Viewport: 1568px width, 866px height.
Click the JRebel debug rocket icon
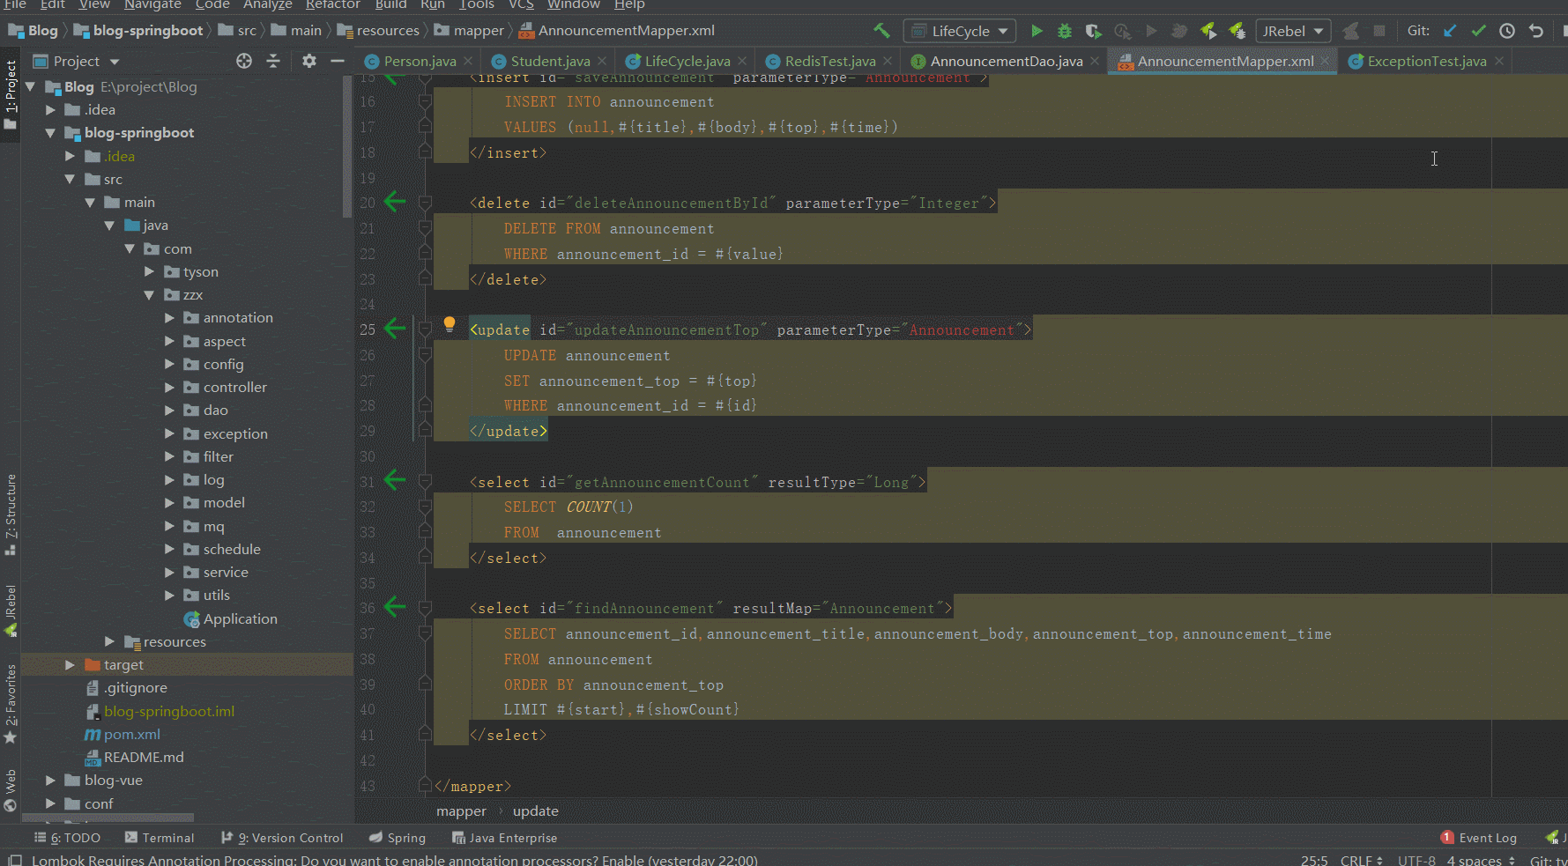point(1237,31)
